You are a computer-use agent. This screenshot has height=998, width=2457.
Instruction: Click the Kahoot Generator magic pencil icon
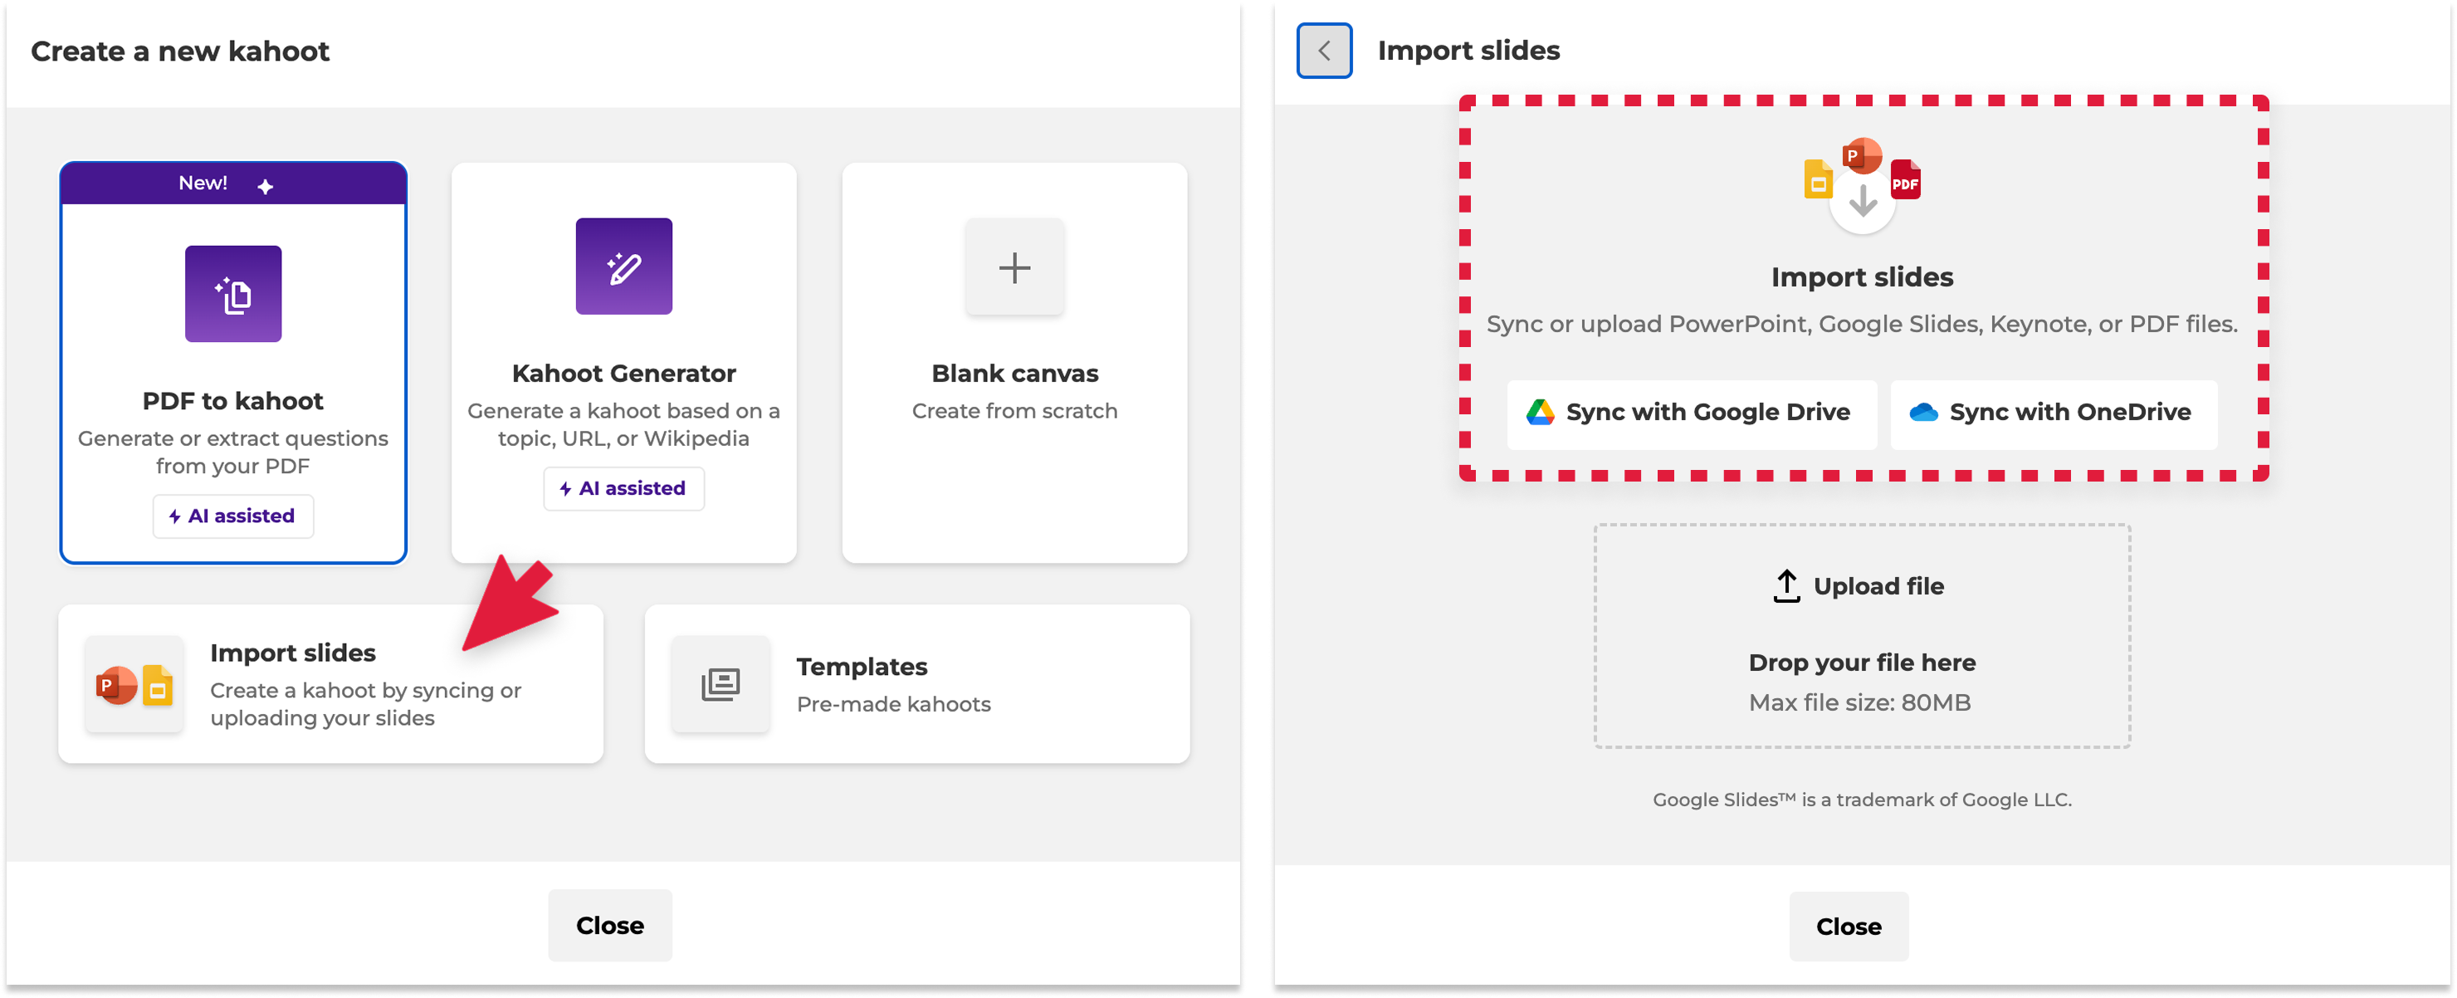(x=623, y=267)
